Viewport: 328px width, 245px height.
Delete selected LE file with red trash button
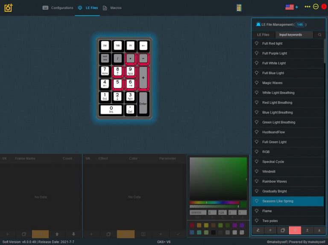pos(295,230)
